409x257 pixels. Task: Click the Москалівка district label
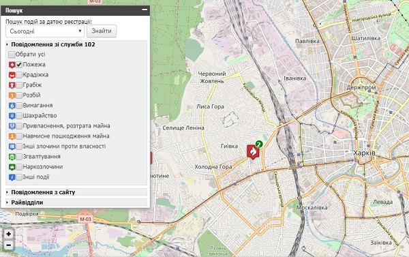tap(312, 208)
